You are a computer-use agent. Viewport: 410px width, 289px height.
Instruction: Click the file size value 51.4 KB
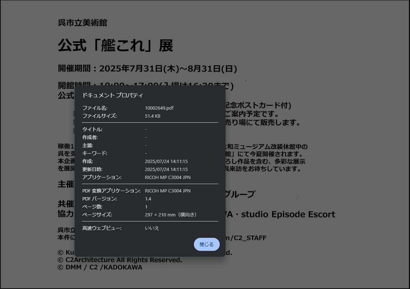pos(152,116)
